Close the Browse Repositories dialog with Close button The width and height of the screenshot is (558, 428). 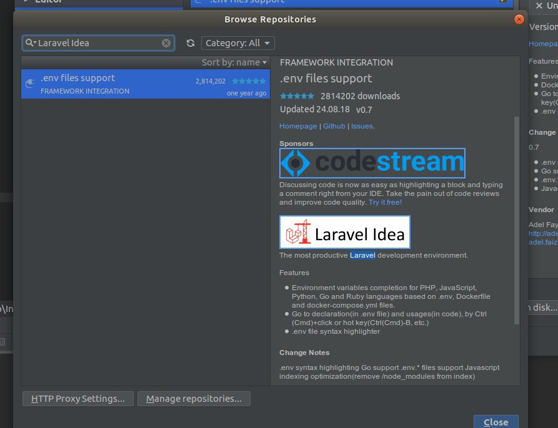pyautogui.click(x=496, y=422)
